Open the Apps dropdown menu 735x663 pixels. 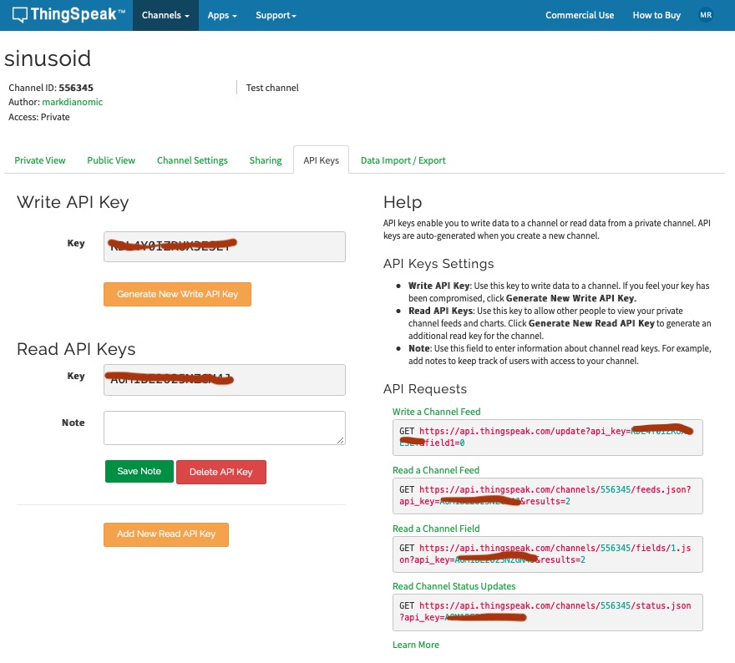click(x=222, y=15)
